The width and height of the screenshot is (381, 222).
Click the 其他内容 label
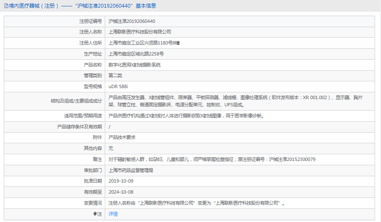(x=93, y=148)
